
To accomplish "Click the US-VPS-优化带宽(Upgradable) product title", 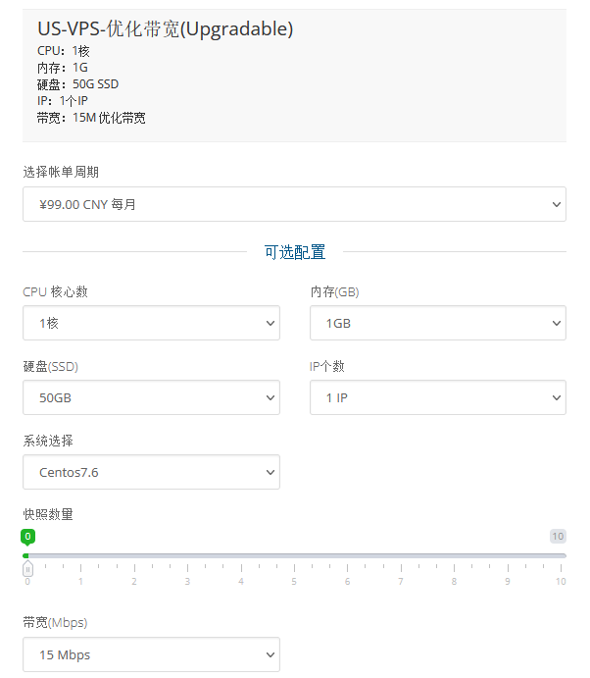I will pyautogui.click(x=165, y=29).
